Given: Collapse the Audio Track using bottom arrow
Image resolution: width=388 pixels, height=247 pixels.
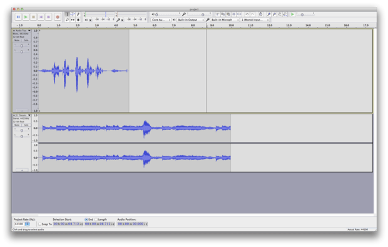Looking at the screenshot, I should [x=22, y=111].
